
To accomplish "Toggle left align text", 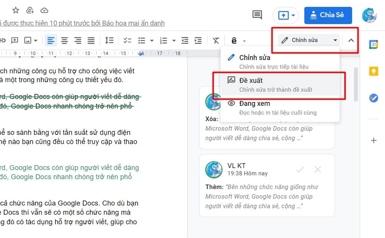I will (x=51, y=40).
